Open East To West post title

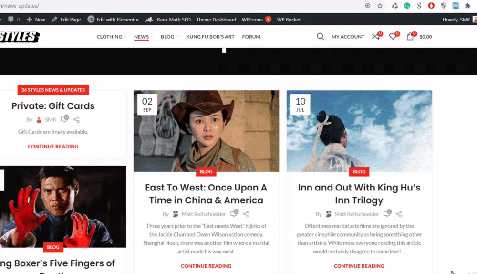coord(206,194)
